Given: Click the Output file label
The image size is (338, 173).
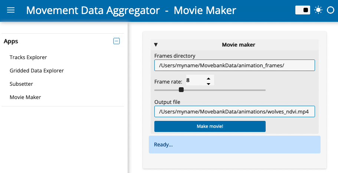Looking at the screenshot, I should (167, 102).
